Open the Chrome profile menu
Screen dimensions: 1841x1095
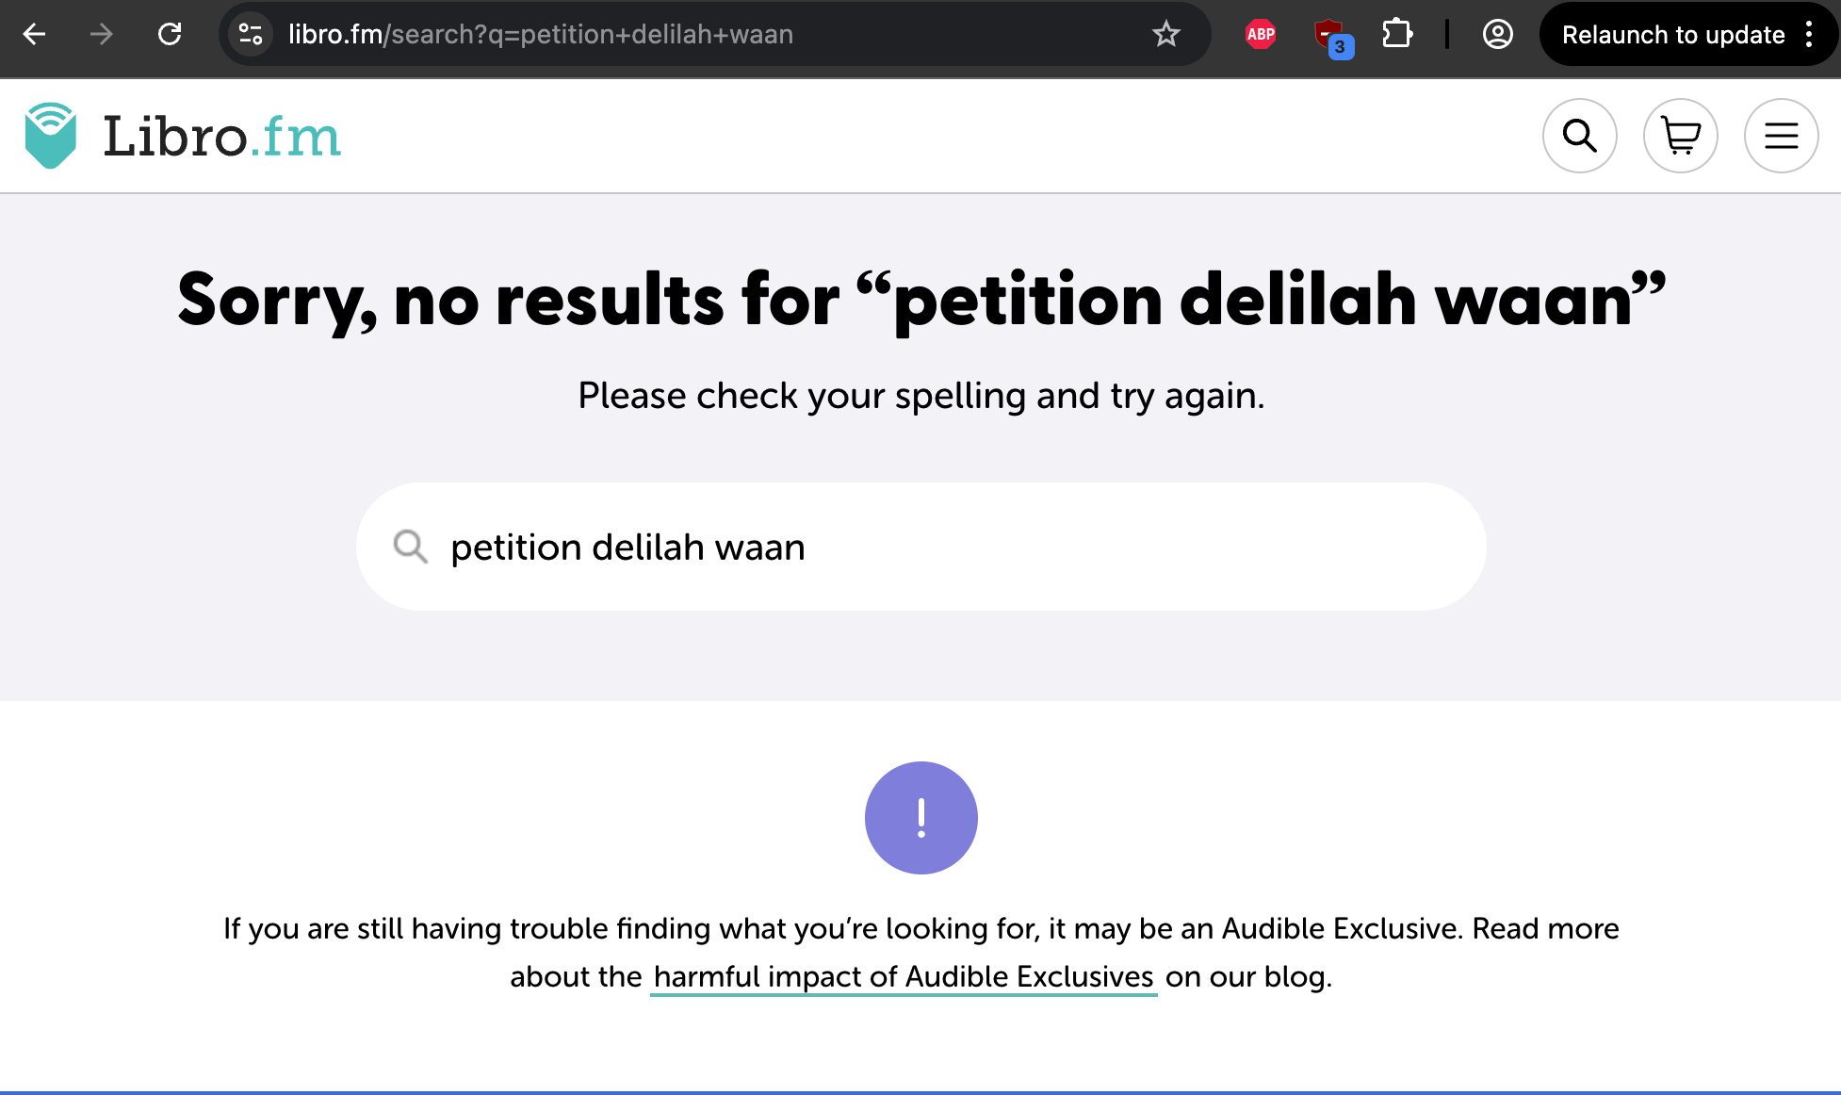tap(1497, 35)
